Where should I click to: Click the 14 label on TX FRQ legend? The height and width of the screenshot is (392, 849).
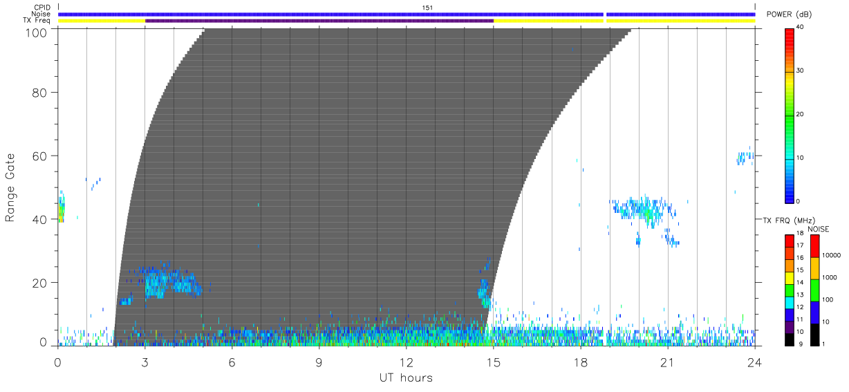point(799,282)
